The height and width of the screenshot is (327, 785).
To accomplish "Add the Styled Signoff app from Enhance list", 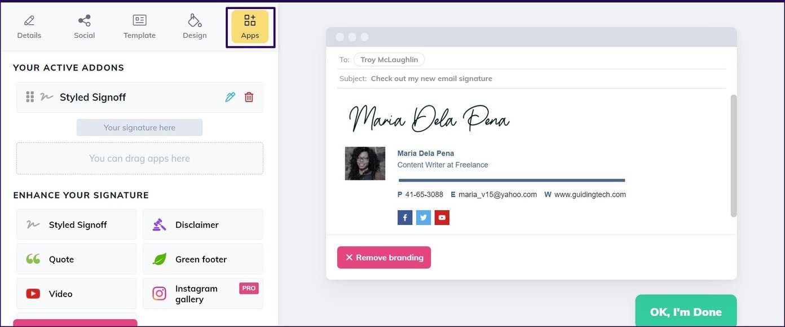I will (76, 224).
